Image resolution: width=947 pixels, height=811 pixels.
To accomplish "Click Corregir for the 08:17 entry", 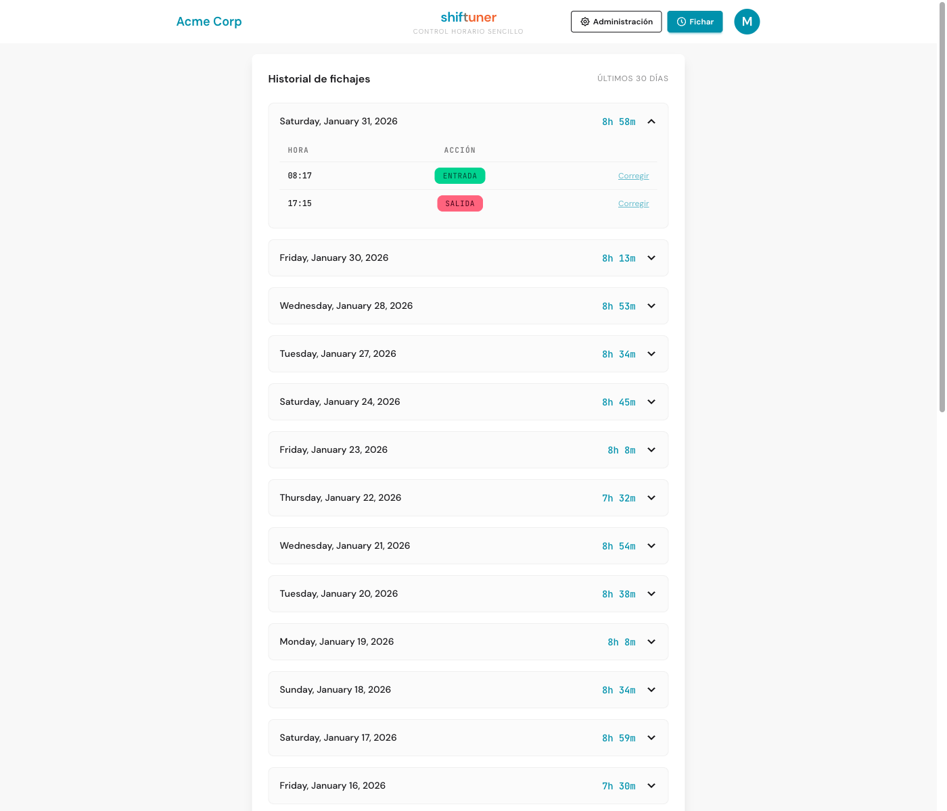I will coord(633,176).
